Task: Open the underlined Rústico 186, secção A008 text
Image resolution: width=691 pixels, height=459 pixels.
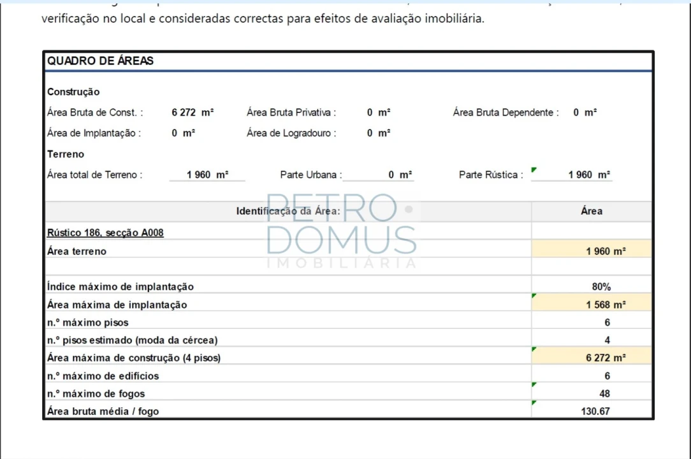Action: 105,233
